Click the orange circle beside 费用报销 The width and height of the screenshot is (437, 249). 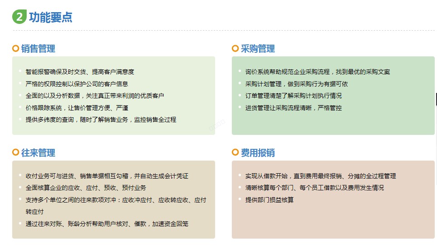[235, 152]
